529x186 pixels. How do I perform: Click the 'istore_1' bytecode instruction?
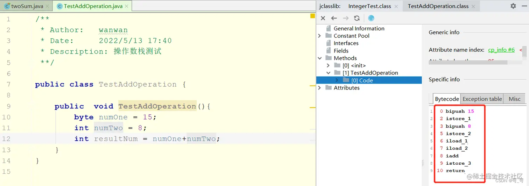(x=458, y=119)
